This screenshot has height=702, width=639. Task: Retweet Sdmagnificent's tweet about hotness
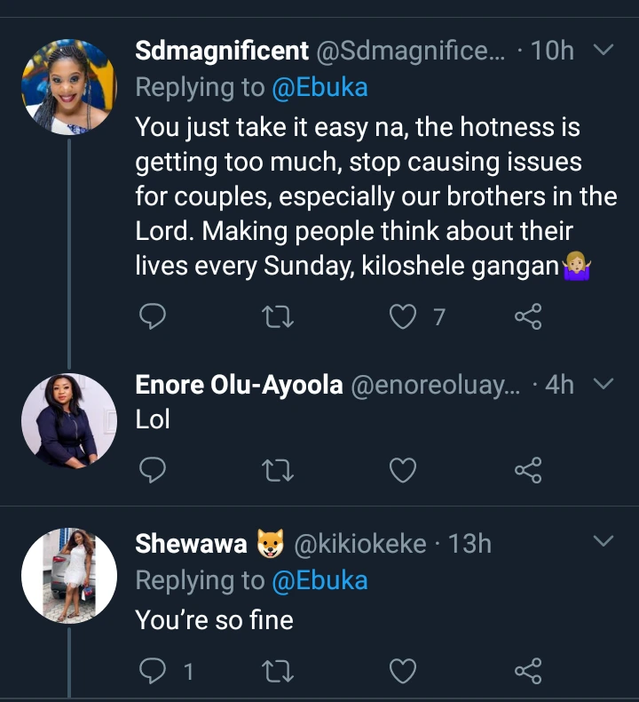pyautogui.click(x=279, y=315)
